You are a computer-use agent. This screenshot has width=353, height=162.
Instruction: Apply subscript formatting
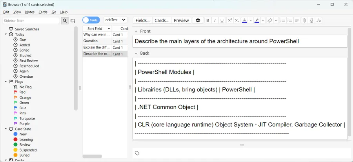point(237,20)
